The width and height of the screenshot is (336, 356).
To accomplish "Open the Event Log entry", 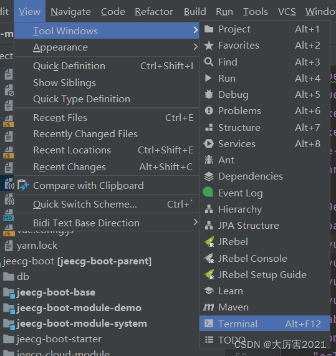I will click(265, 193).
